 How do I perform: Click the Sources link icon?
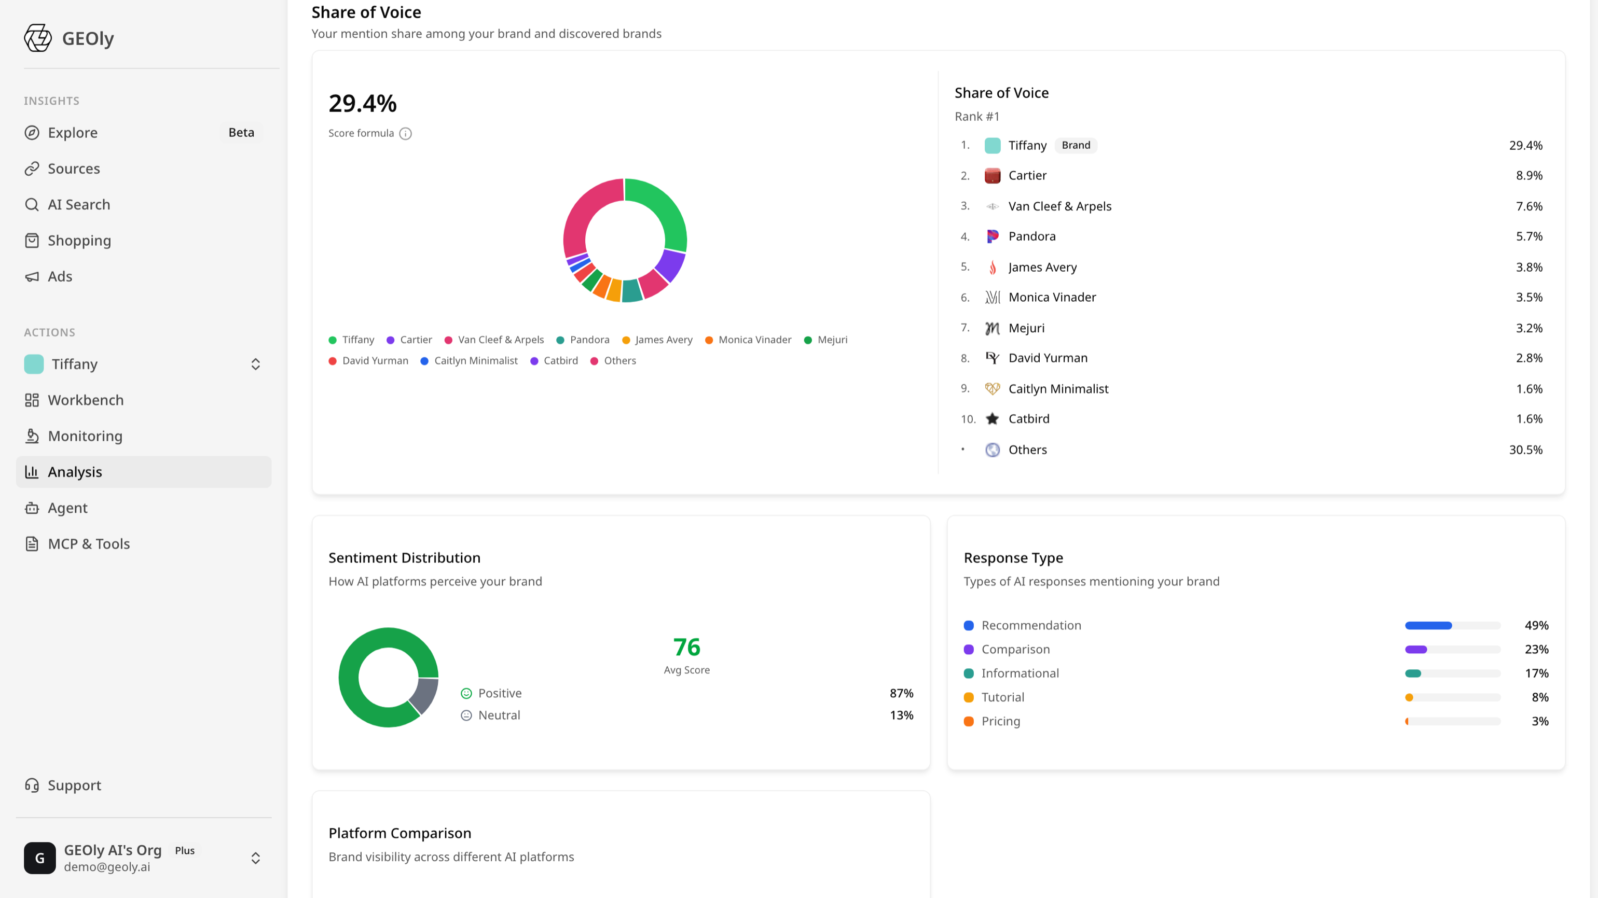[x=32, y=169]
